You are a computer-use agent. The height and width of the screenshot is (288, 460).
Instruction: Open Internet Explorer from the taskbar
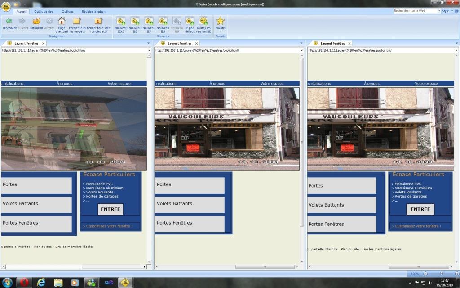[x=41, y=283]
